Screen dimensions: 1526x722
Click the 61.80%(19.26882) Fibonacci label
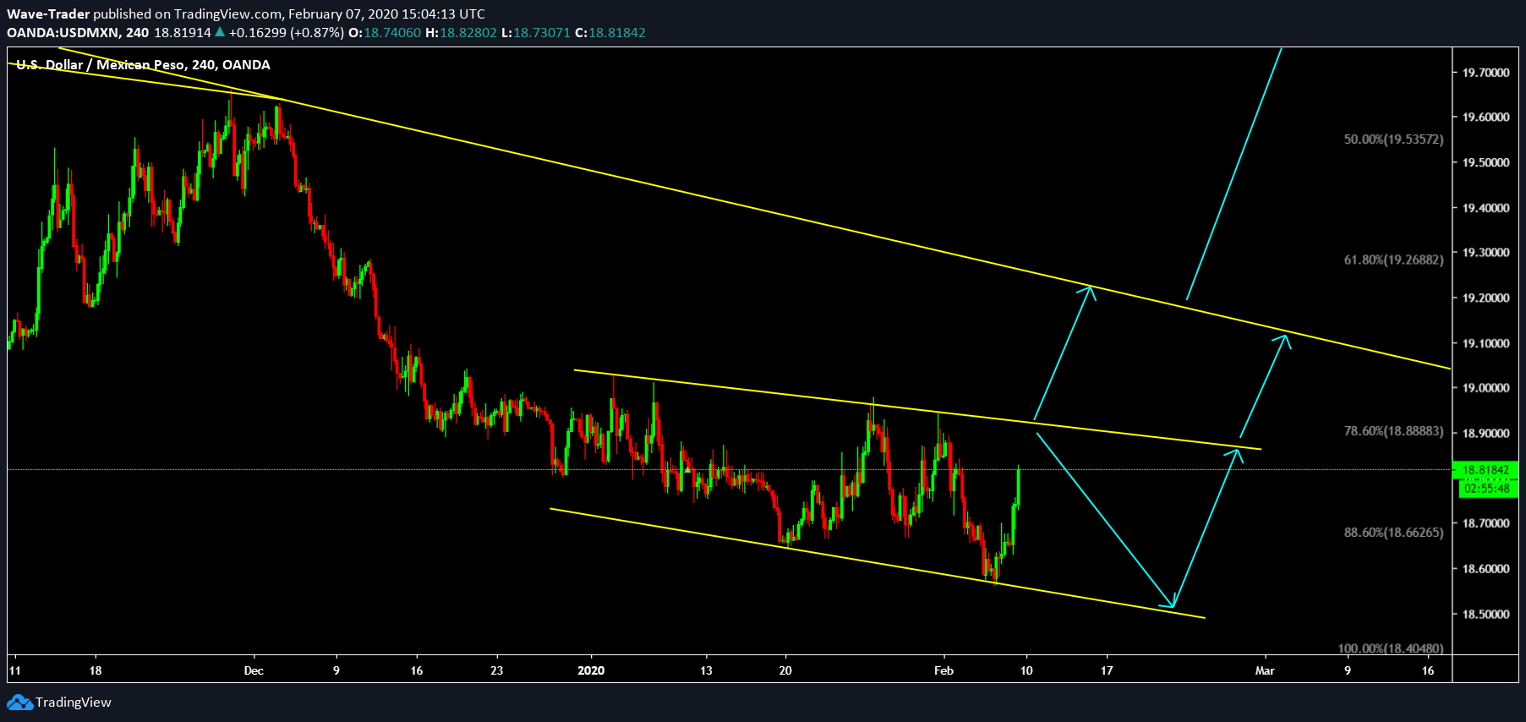(x=1393, y=260)
